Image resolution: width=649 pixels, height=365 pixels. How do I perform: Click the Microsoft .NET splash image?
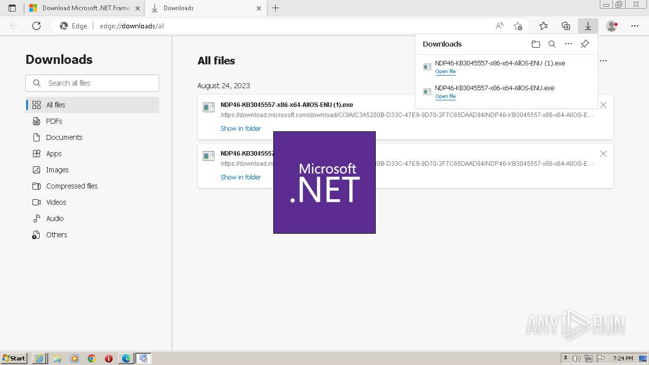[x=324, y=182]
